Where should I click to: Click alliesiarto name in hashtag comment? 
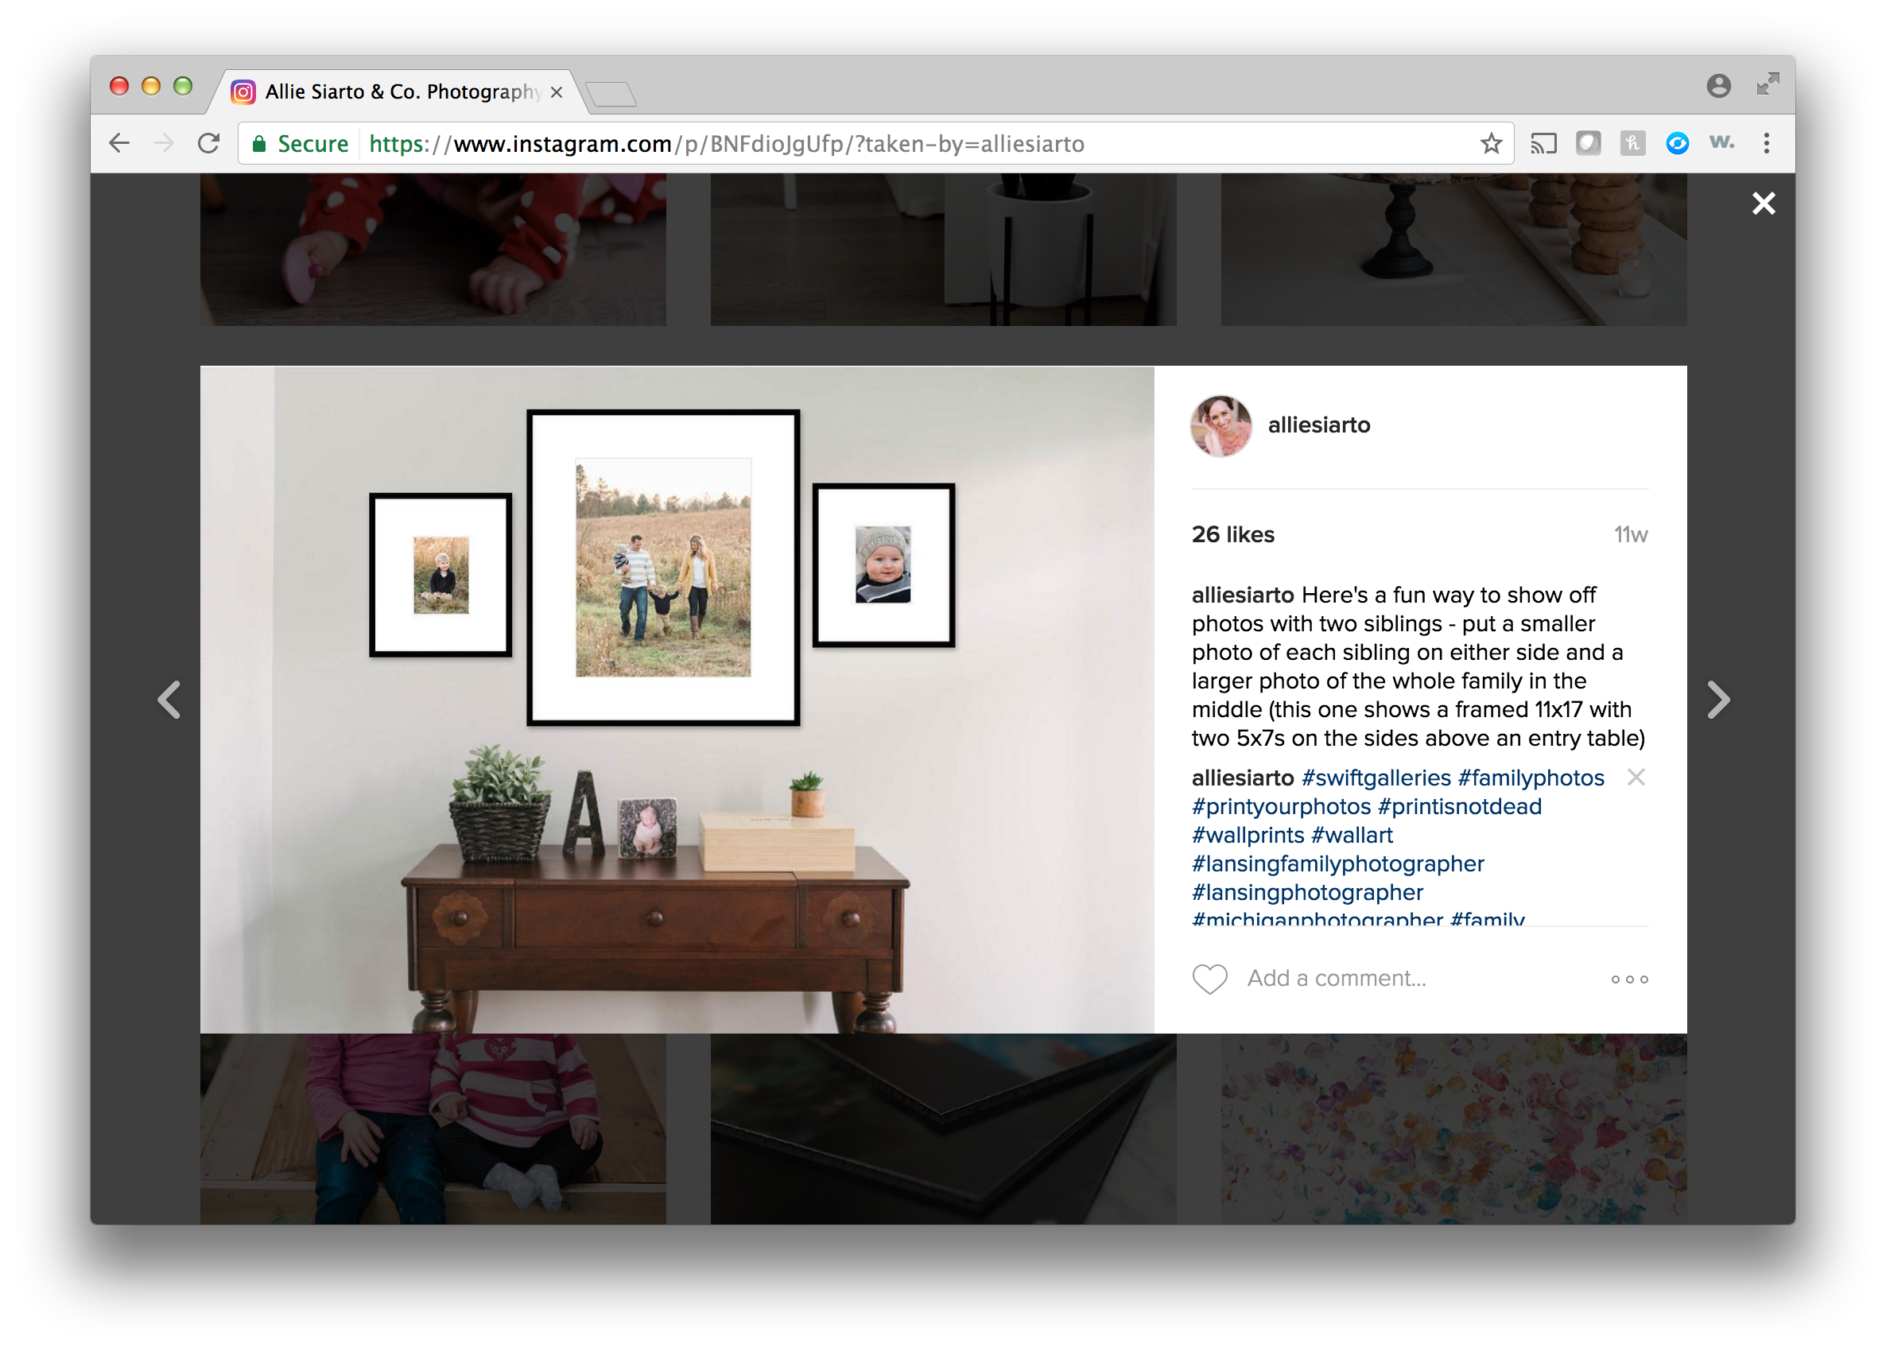(1243, 778)
